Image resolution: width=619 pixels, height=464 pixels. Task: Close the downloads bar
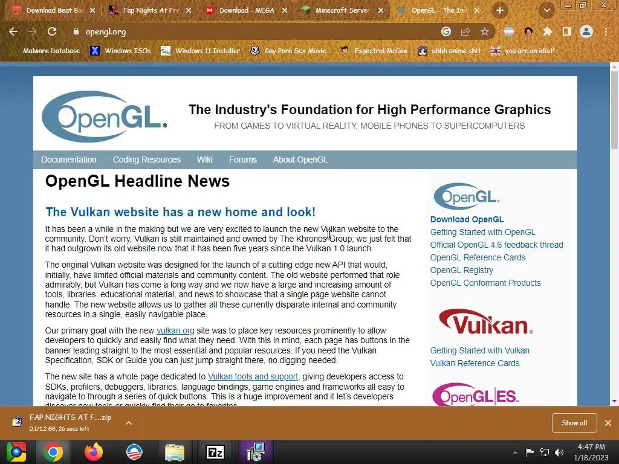tap(608, 423)
